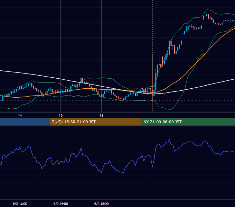Click the 6/2 14:00 date label
This screenshot has height=207, width=235.
pyautogui.click(x=20, y=204)
